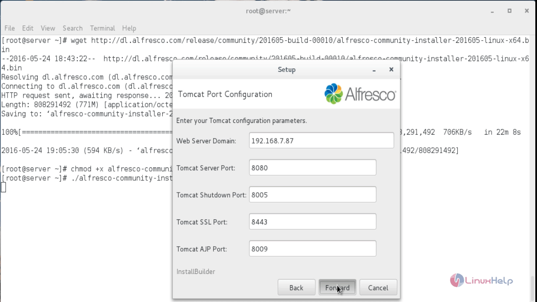This screenshot has height=302, width=537.
Task: Open the File menu in terminal
Action: (x=9, y=28)
